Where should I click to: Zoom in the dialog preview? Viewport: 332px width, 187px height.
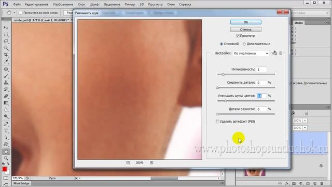pyautogui.click(x=151, y=163)
